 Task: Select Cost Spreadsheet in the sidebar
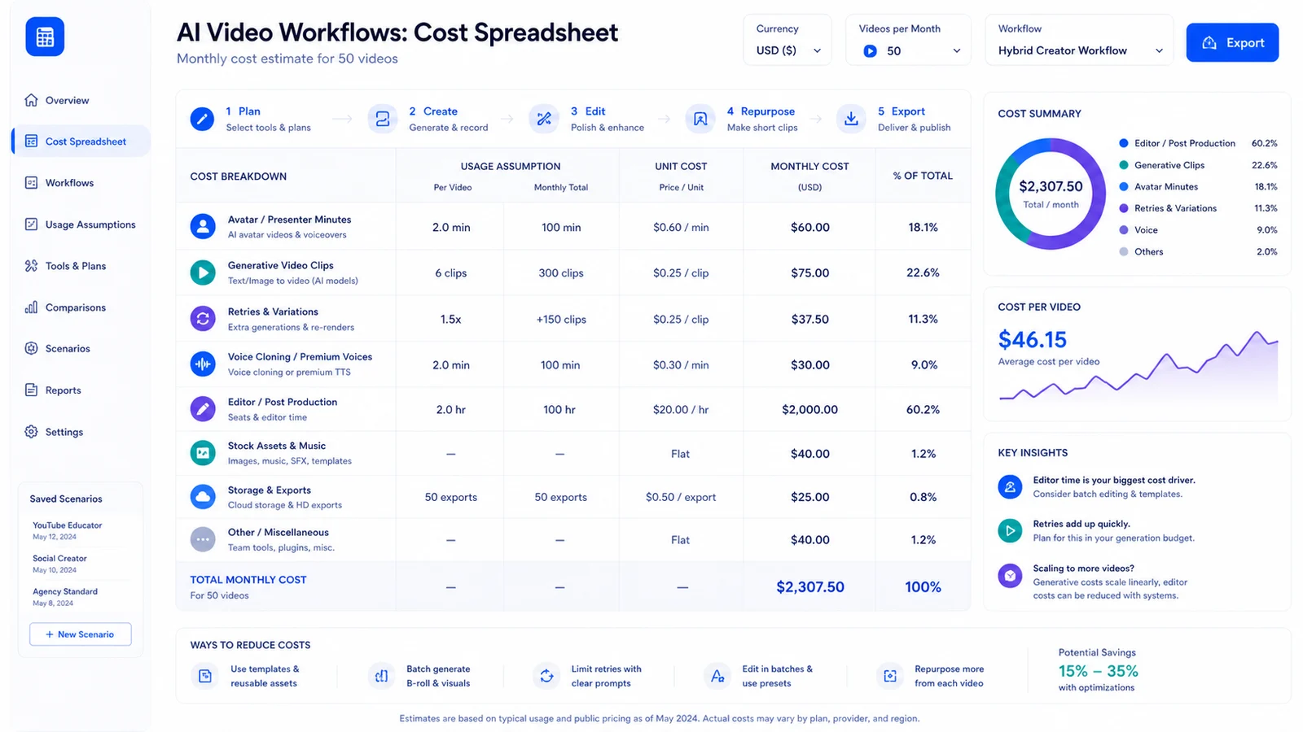coord(81,142)
